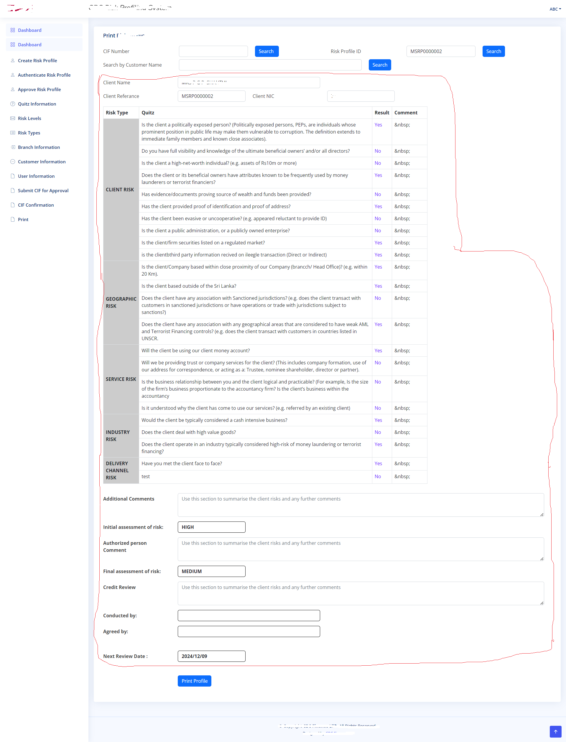This screenshot has width=566, height=742.
Task: Open CIF Confirmation menu item
Action: pos(44,205)
